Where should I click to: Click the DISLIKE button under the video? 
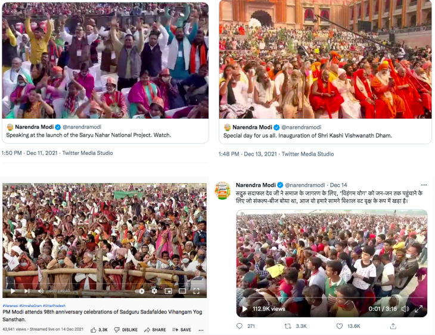(126, 330)
